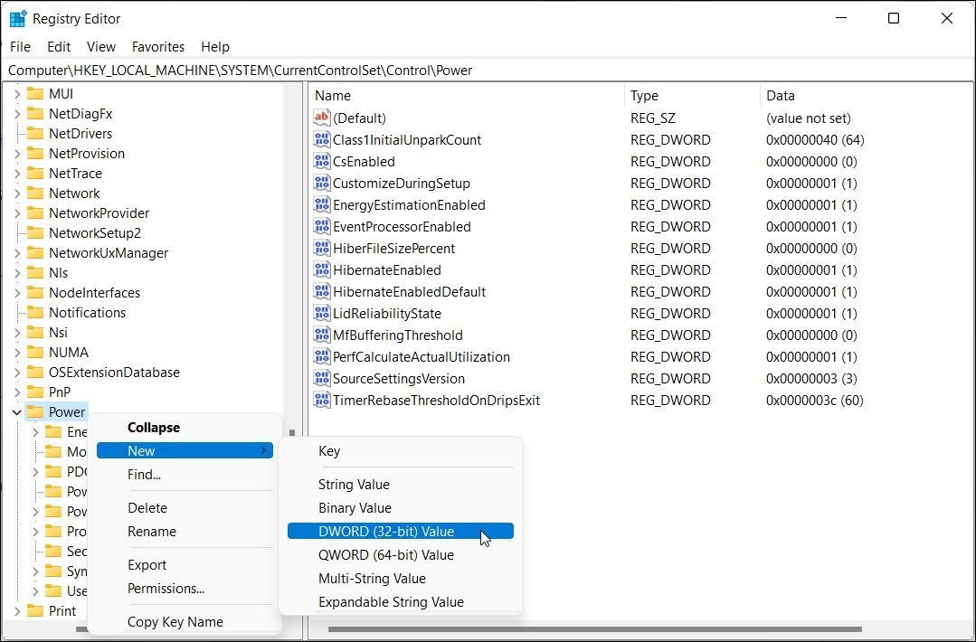The image size is (976, 642).
Task: Choose Collapse in the context menu
Action: [x=185, y=428]
